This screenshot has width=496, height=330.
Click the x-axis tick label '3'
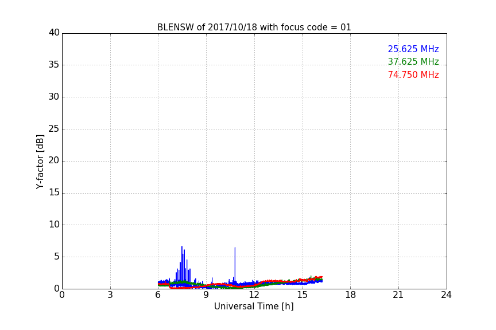[x=110, y=295]
